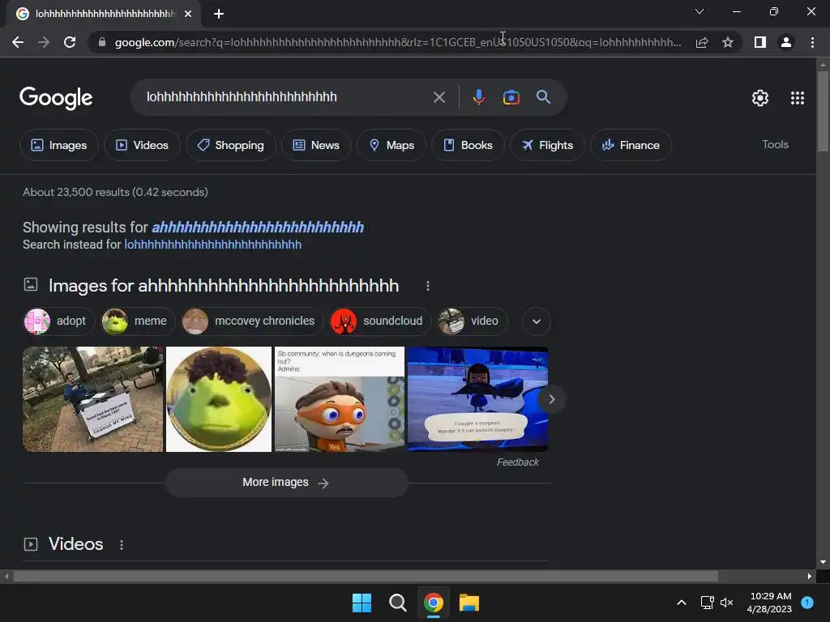830x622 pixels.
Task: Open tab search chevron in title bar
Action: pos(700,11)
